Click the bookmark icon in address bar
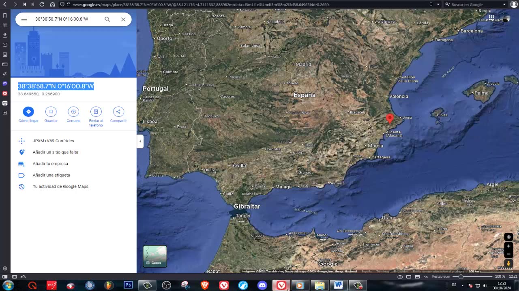 point(431,4)
